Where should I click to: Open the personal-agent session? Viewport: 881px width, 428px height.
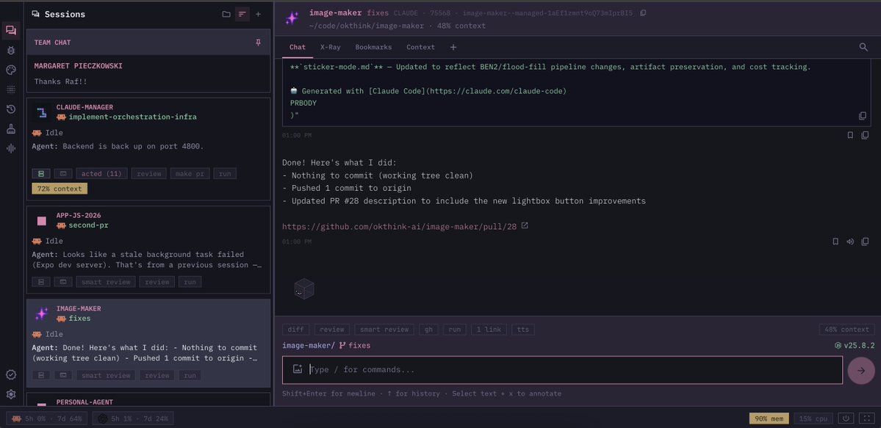148,400
